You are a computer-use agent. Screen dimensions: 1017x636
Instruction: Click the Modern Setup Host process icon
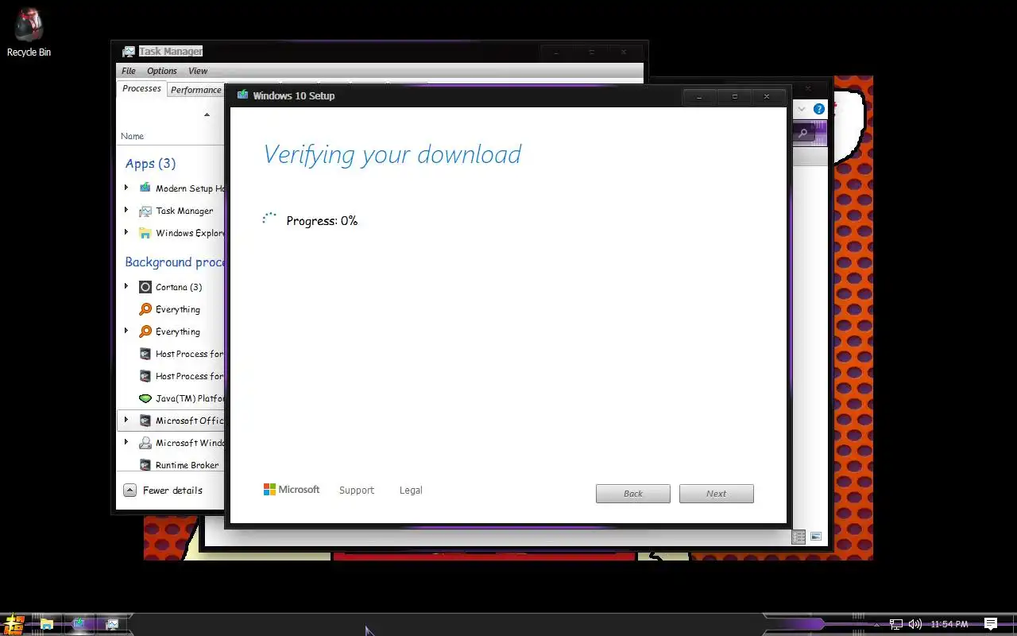point(145,188)
